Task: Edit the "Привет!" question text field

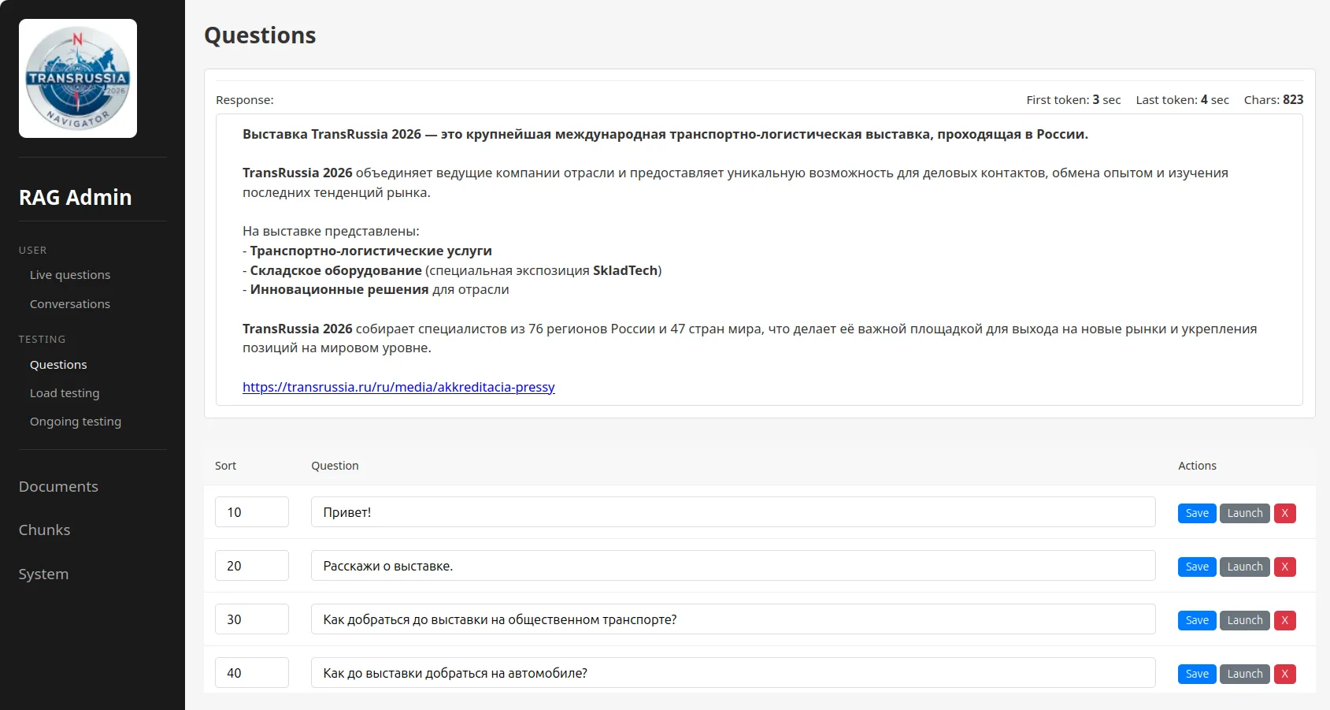Action: point(733,512)
